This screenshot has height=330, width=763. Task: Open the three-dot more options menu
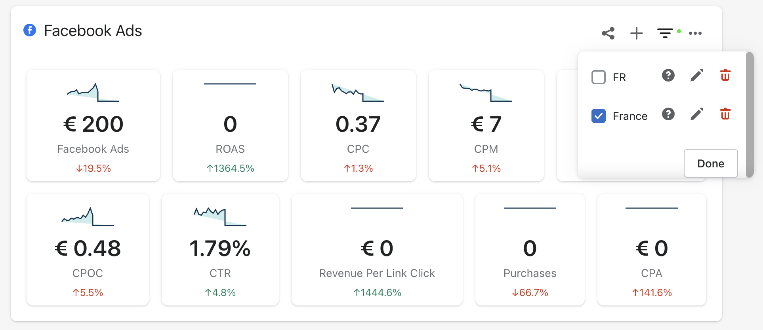pyautogui.click(x=695, y=33)
